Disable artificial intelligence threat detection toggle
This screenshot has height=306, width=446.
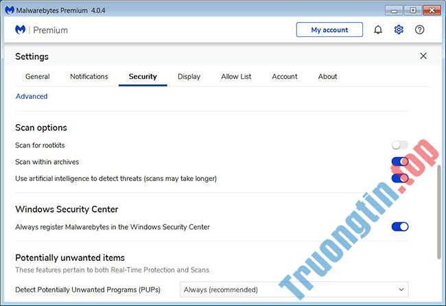coord(399,178)
